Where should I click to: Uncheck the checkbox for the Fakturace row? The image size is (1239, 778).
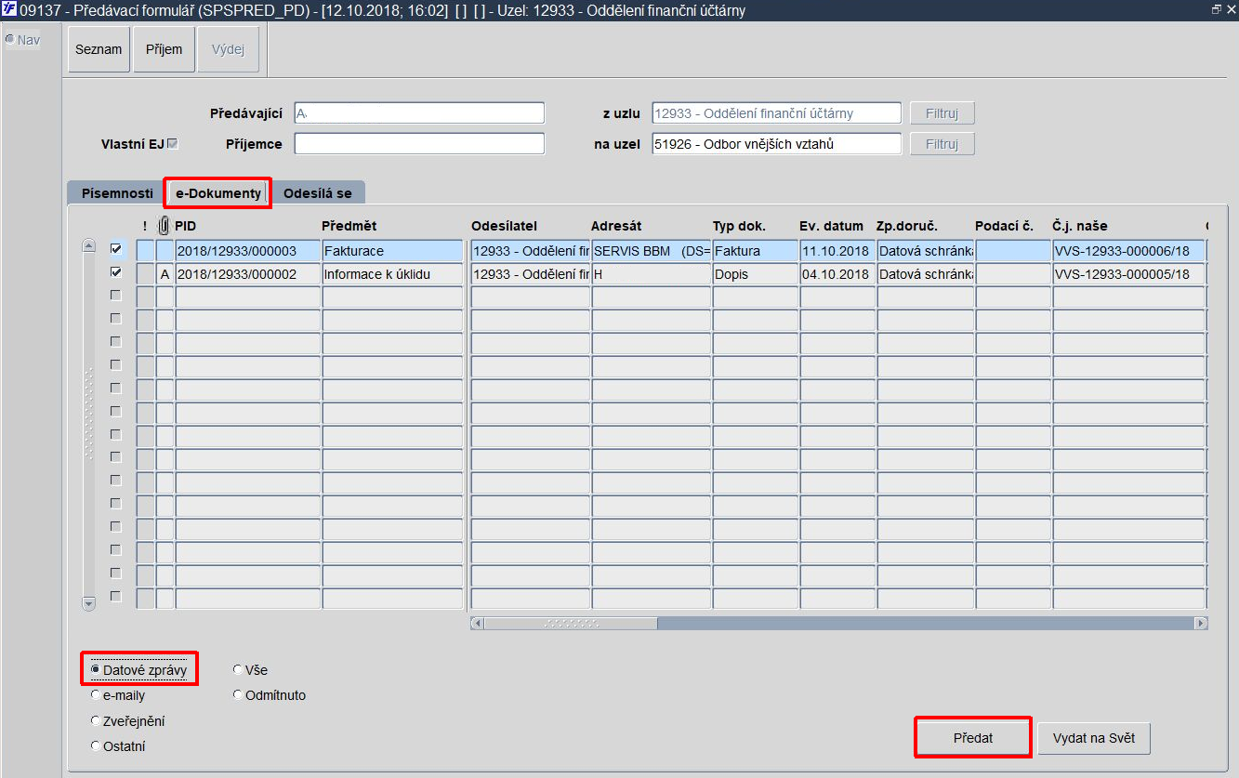116,249
